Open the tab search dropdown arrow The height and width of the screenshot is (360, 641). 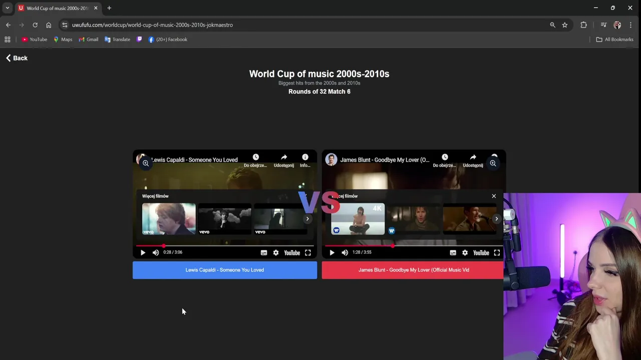(7, 8)
